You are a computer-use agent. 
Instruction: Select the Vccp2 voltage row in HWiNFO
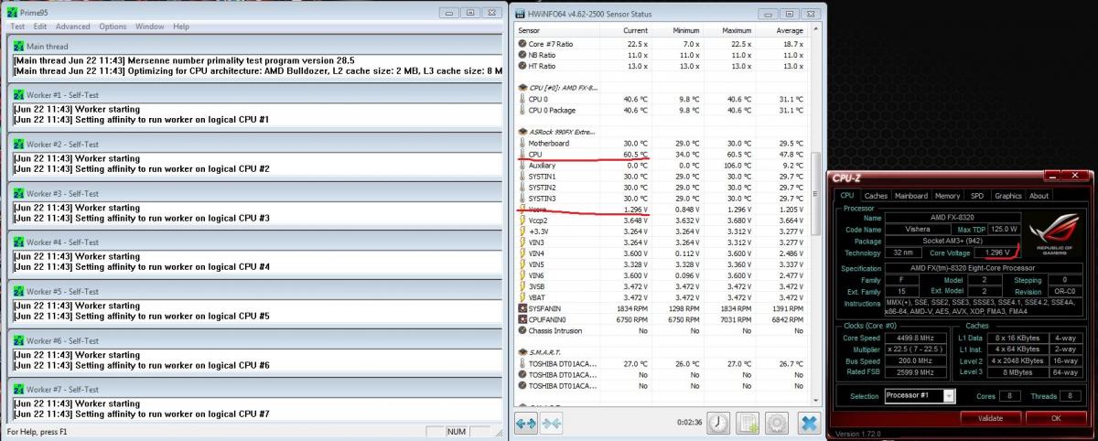662,220
